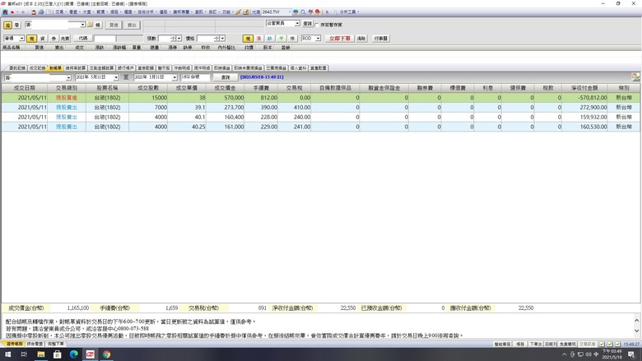This screenshot has width=642, height=361.
Task: Click the 漲 limit-up price button
Action: point(258,39)
